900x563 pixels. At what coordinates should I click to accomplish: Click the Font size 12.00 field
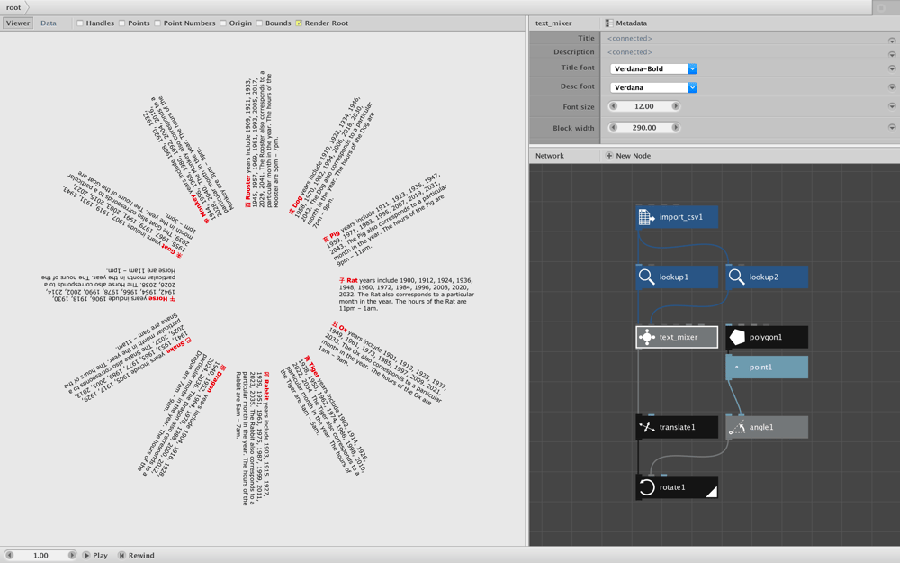tap(644, 106)
